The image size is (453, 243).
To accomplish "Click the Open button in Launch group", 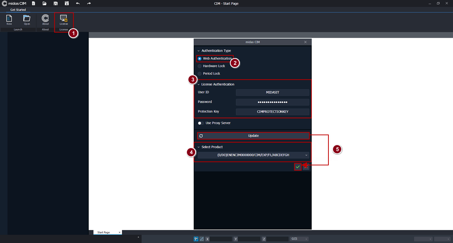I will (x=27, y=20).
